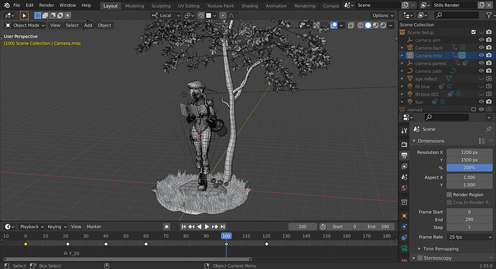Hide Camera.back with its eye icon
496x269 pixels.
tap(481, 47)
